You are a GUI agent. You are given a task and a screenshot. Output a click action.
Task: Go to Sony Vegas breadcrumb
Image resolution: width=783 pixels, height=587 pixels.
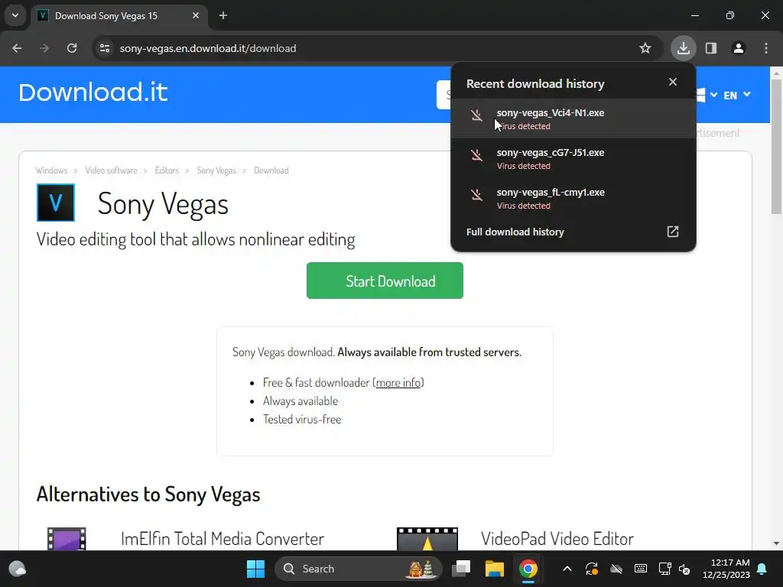tap(216, 170)
